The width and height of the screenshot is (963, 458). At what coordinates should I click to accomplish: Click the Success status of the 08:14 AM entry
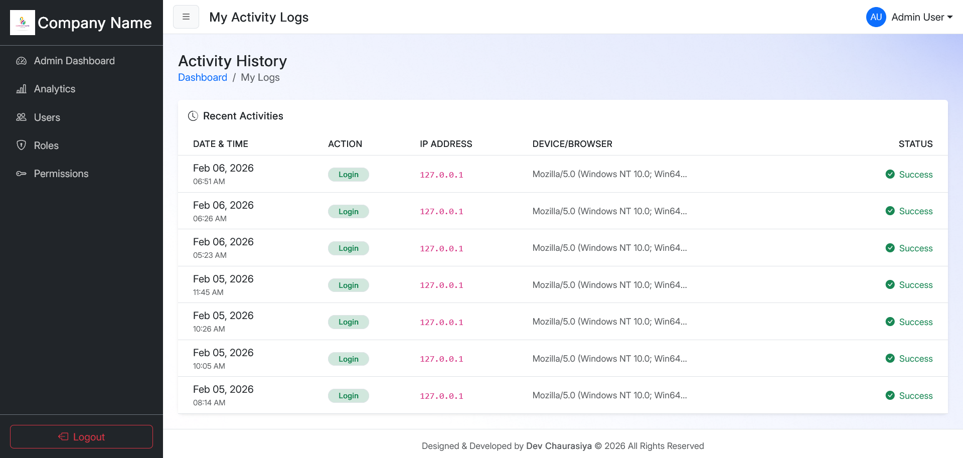pos(915,396)
